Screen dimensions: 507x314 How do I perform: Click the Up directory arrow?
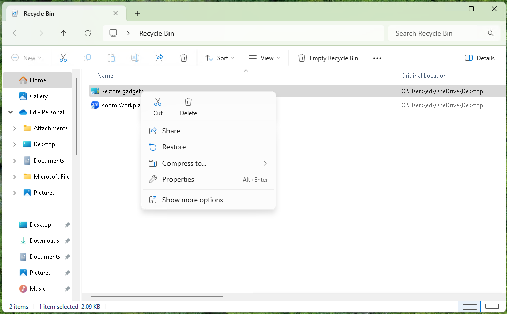63,33
